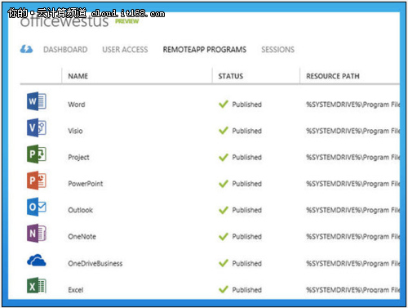Click the Outlook application icon
The height and width of the screenshot is (308, 408).
click(x=37, y=207)
